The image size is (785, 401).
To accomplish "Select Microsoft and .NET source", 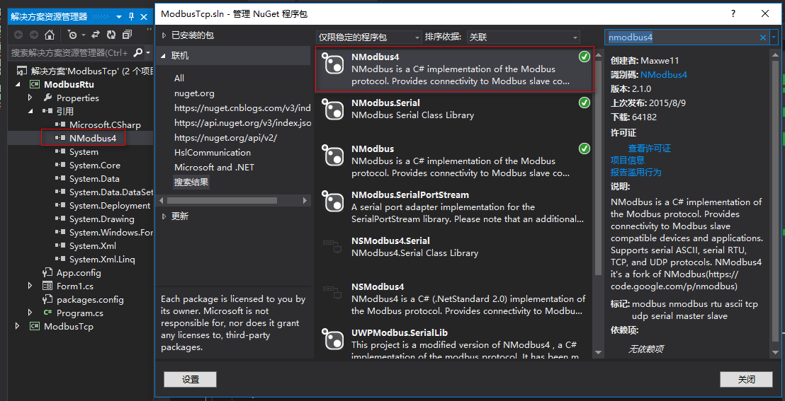I will [214, 167].
